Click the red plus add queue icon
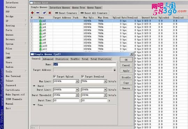This screenshot has width=188, height=129. pos(32,13)
